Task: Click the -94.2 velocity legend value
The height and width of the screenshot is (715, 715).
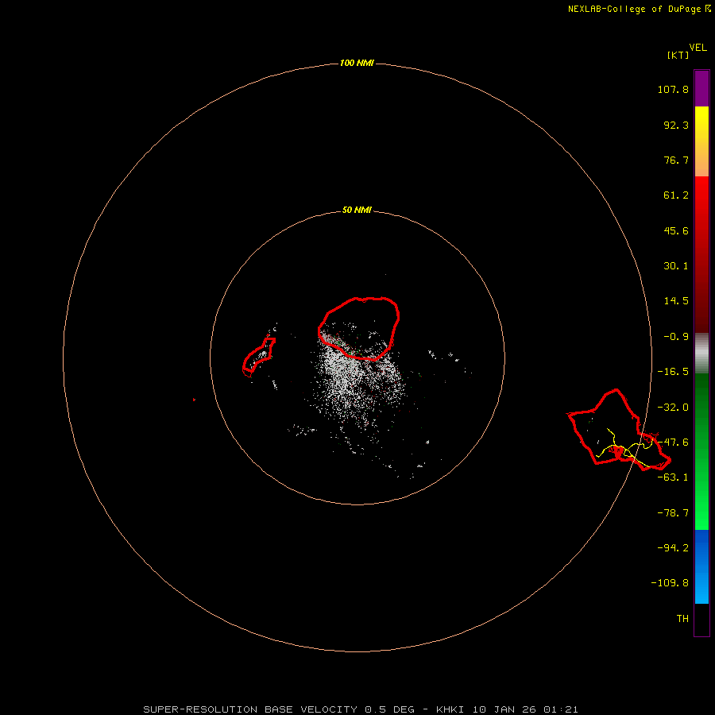Action: (x=673, y=548)
